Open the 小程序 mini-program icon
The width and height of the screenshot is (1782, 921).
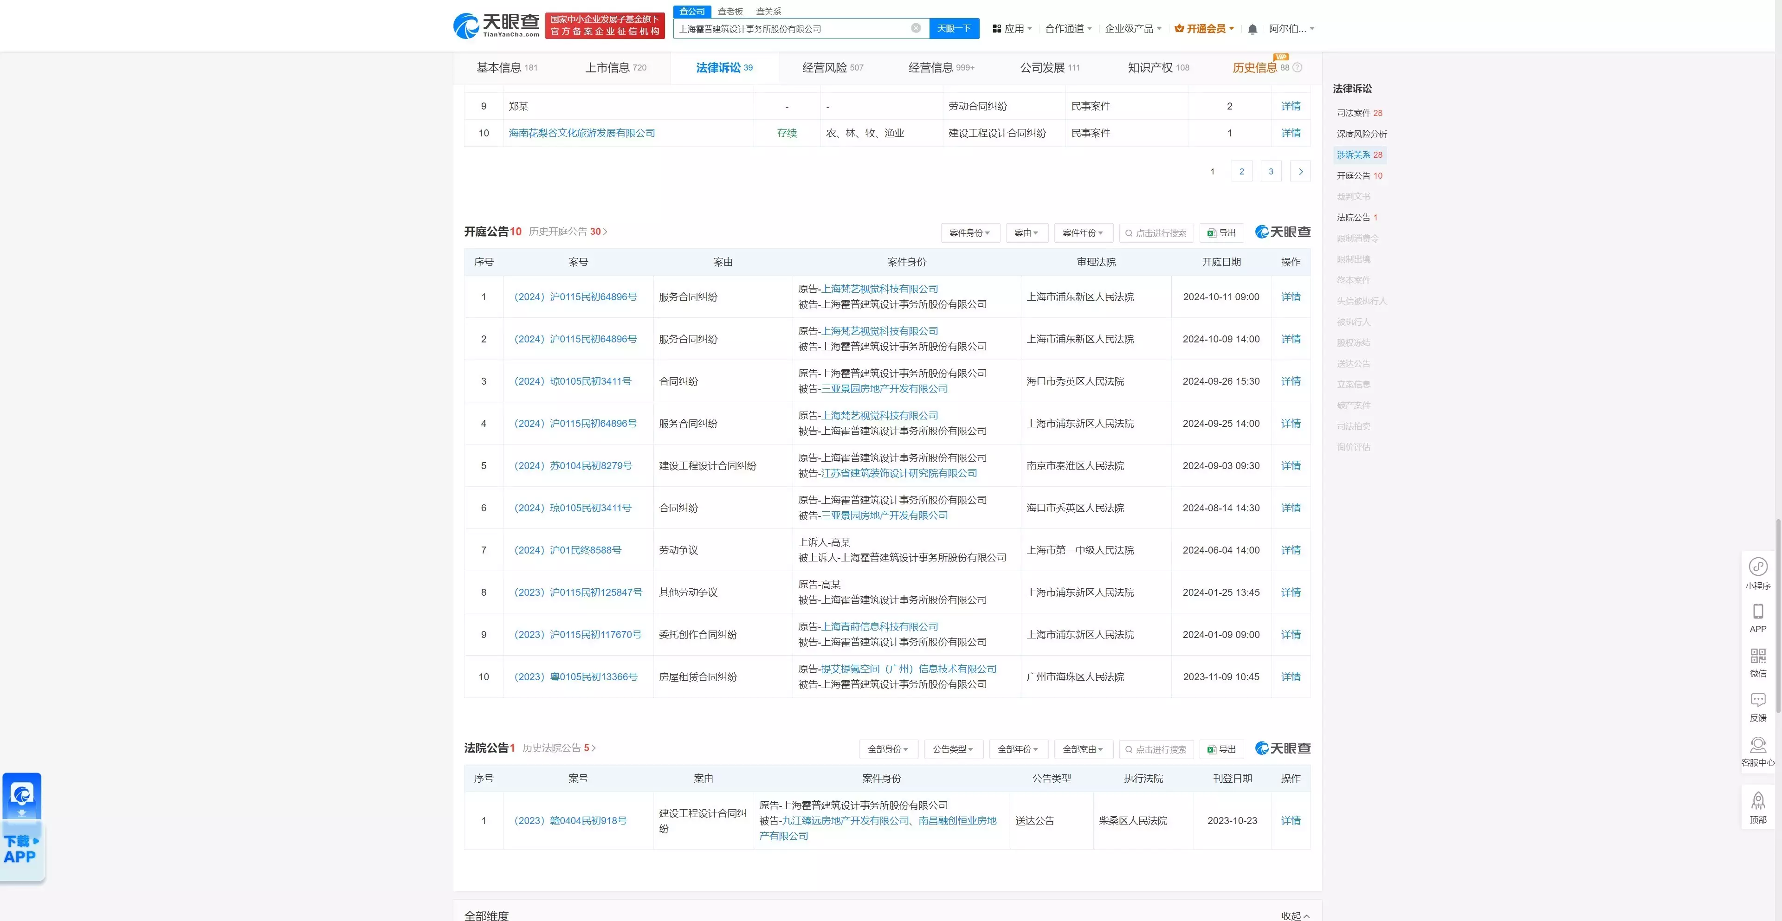point(1758,574)
